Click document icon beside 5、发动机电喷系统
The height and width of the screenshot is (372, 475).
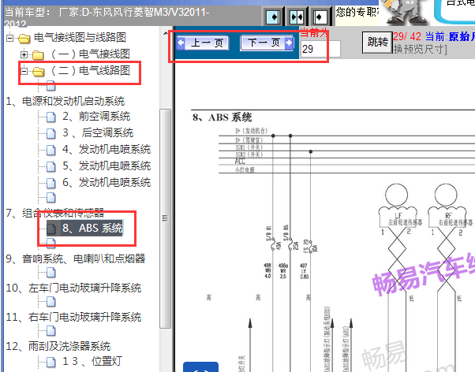pyautogui.click(x=51, y=166)
